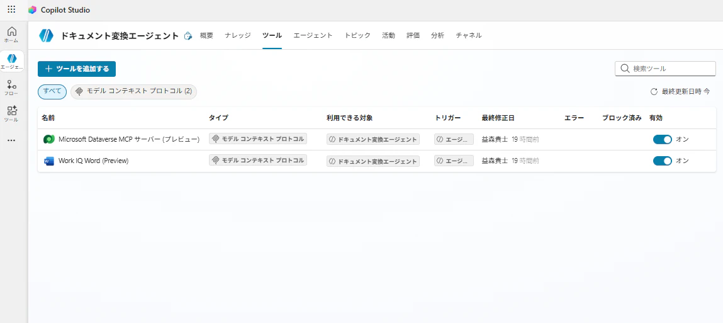This screenshot has width=723, height=323.
Task: Open ツール in the left sidebar
Action: pos(11,114)
